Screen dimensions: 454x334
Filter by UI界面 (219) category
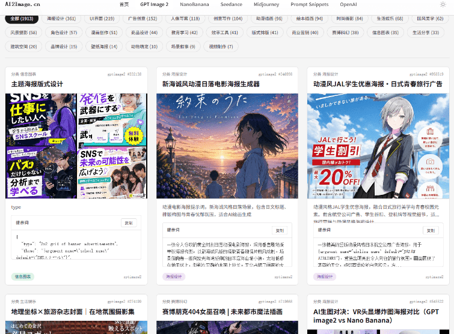(x=102, y=19)
